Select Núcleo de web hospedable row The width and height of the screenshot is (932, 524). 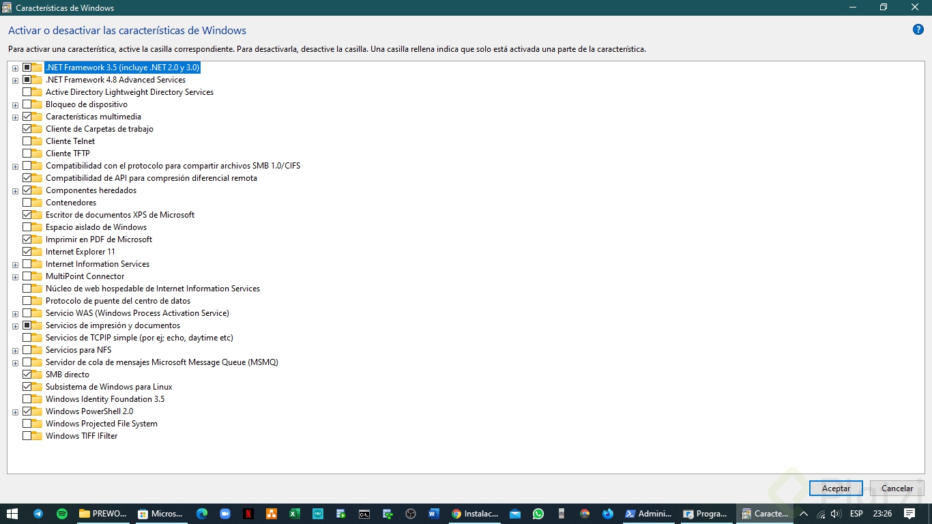[x=152, y=289]
